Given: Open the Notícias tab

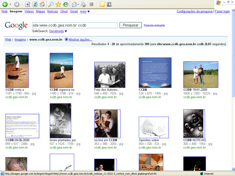Looking at the screenshot, I should (x=53, y=11).
